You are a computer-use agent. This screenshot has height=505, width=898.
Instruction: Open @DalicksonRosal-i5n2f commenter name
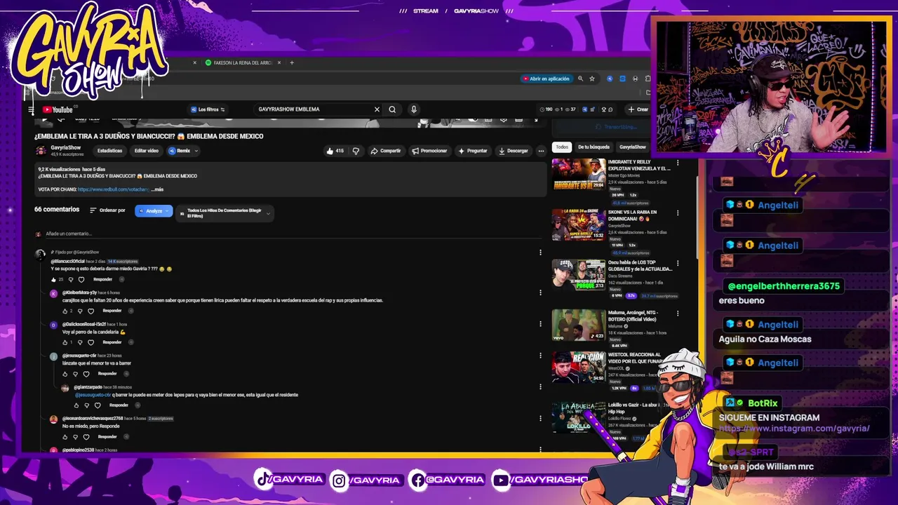pyautogui.click(x=84, y=324)
